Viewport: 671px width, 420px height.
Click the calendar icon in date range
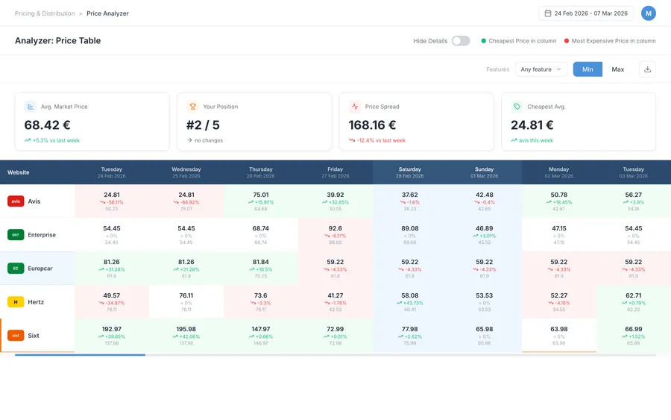547,13
